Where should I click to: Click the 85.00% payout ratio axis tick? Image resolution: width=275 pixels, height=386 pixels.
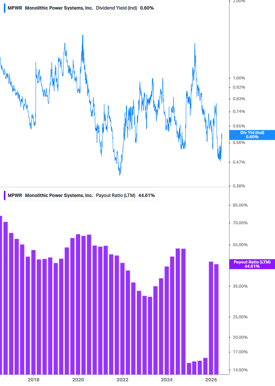tap(240, 205)
